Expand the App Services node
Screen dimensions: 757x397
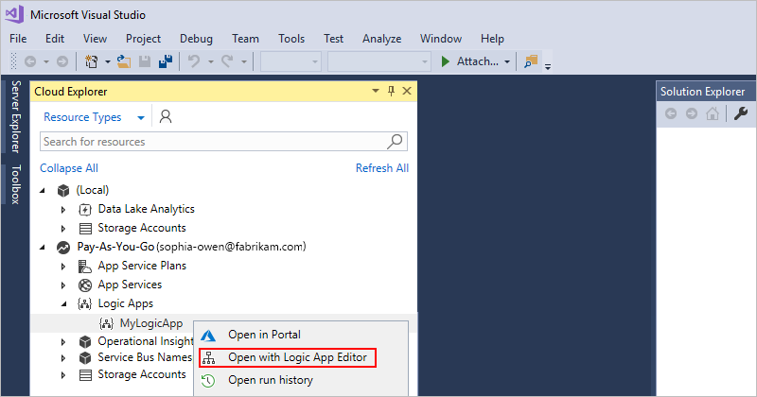pos(63,285)
